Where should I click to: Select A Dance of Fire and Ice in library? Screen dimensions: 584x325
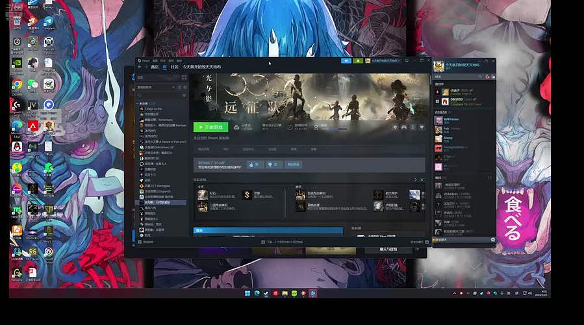(x=163, y=142)
